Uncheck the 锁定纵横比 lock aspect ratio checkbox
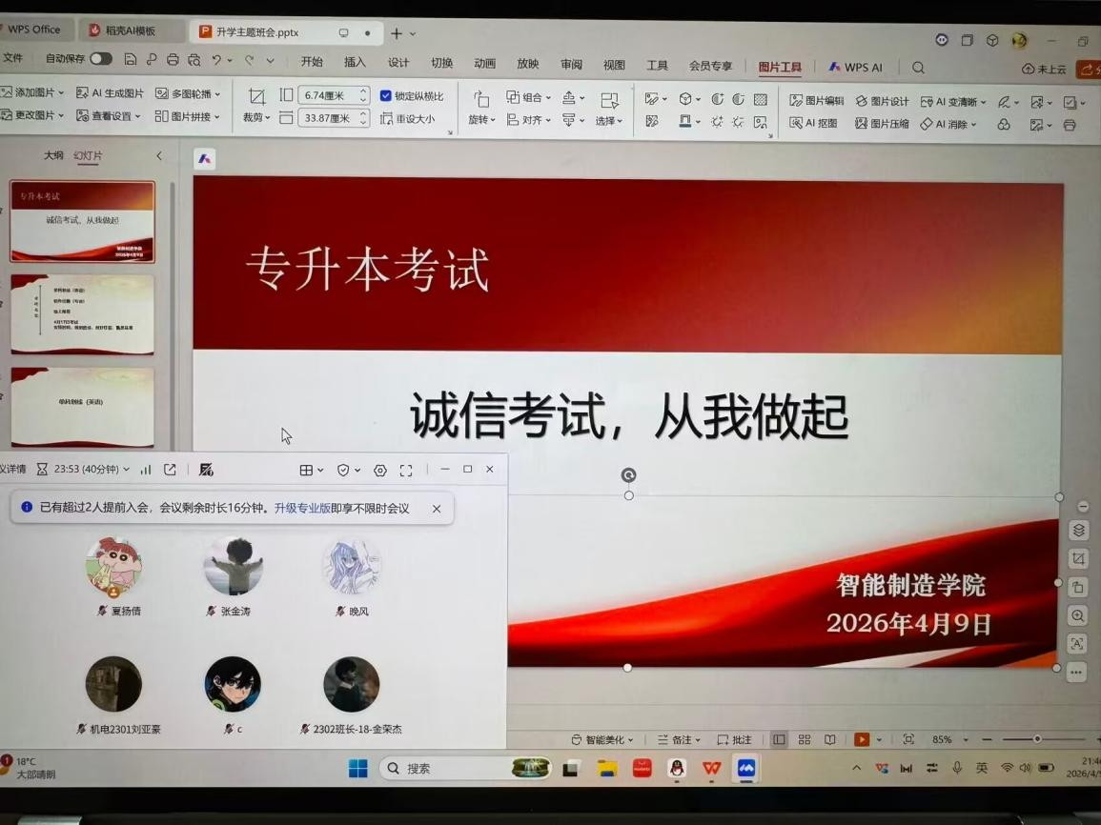Viewport: 1101px width, 825px height. (386, 96)
